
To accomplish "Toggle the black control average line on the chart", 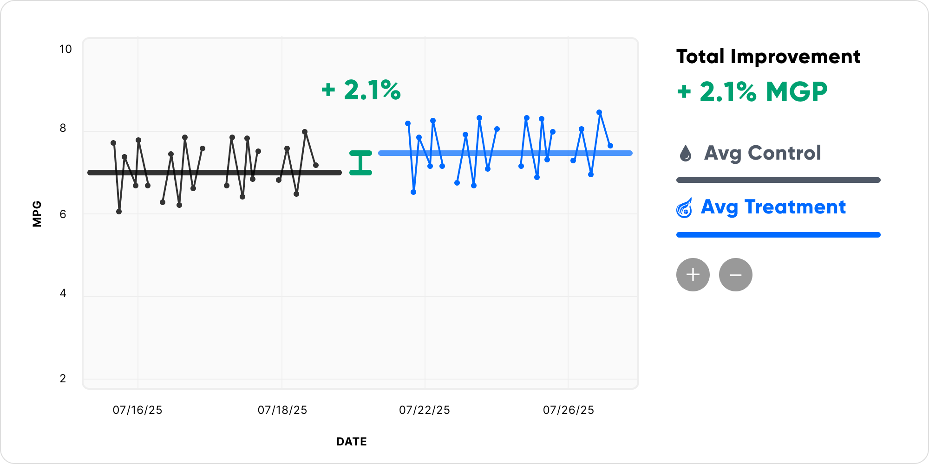I will coord(214,172).
